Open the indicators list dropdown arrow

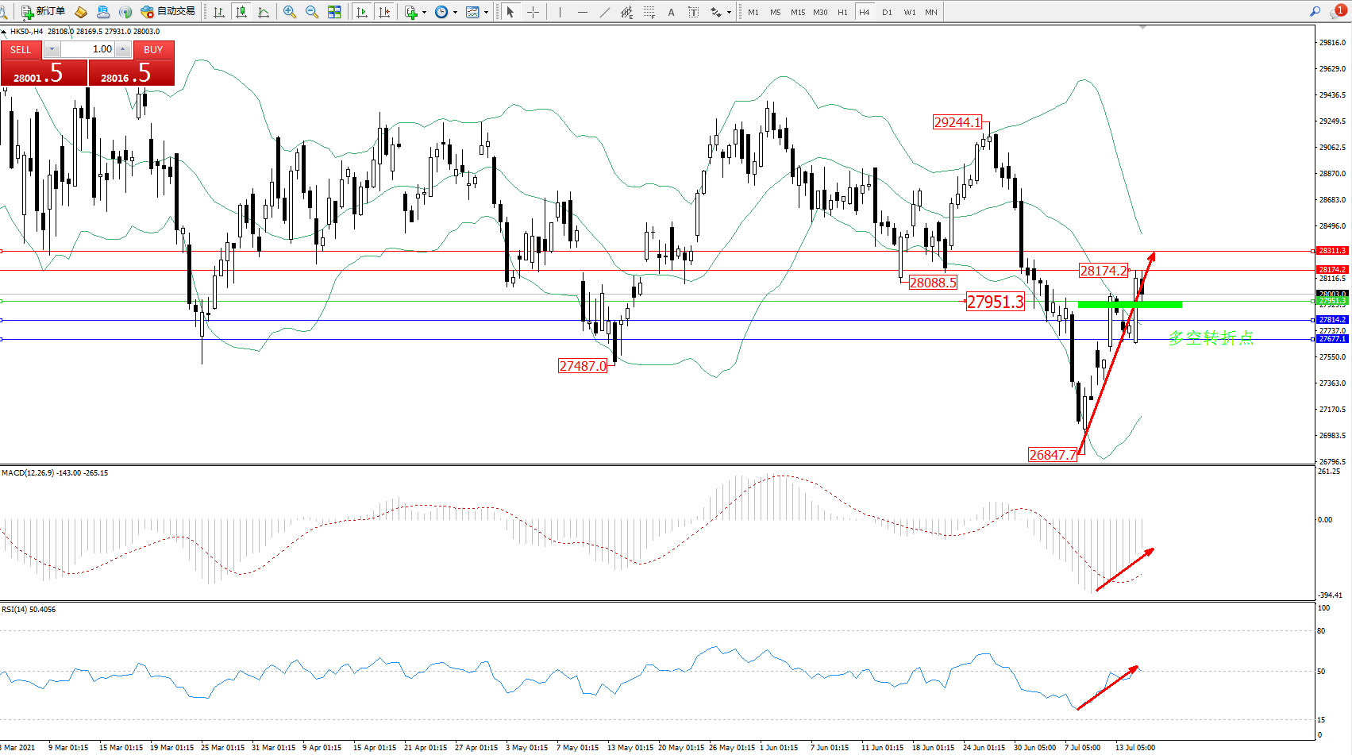(424, 13)
